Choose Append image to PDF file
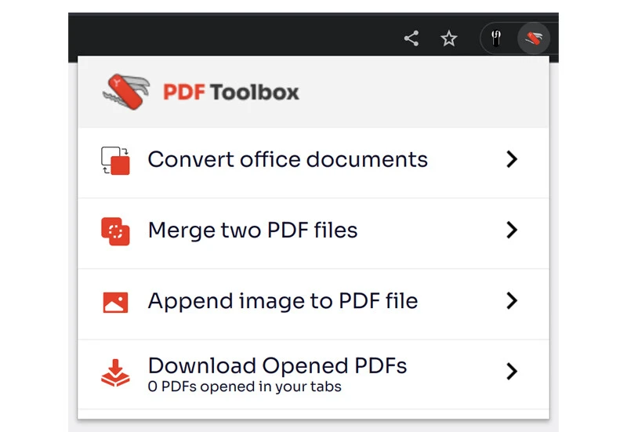The image size is (627, 432). click(x=282, y=301)
